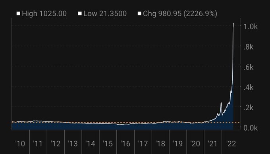The image size is (270, 154).
Task: Click the '22 year label
Action: pos(231,144)
